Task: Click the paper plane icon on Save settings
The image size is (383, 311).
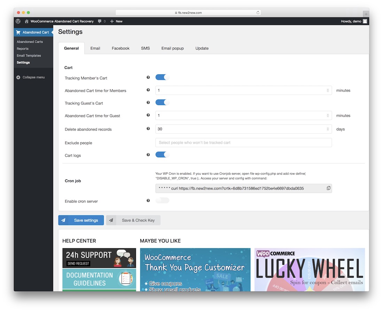Action: [x=63, y=220]
